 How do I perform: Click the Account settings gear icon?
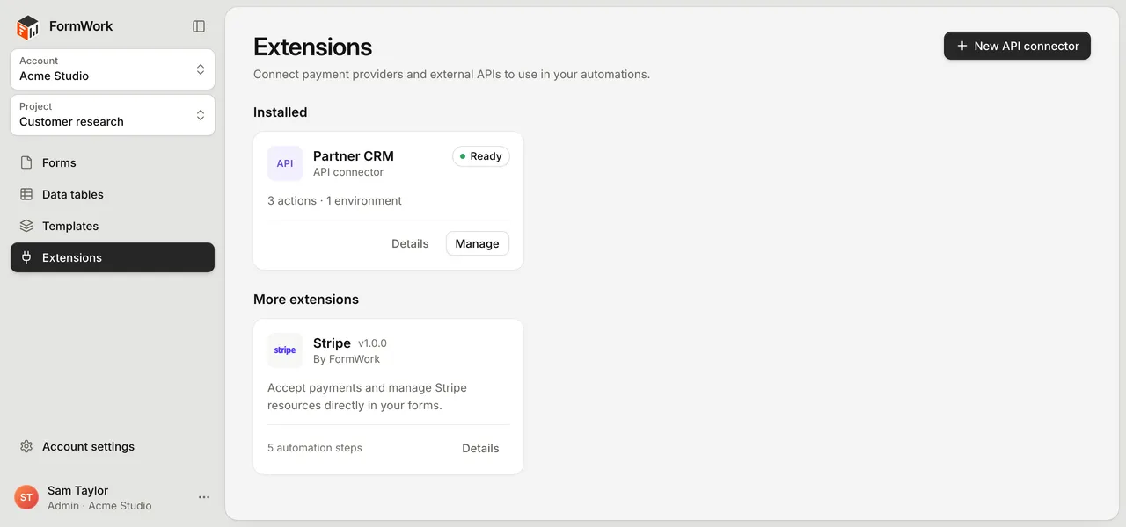(x=26, y=446)
